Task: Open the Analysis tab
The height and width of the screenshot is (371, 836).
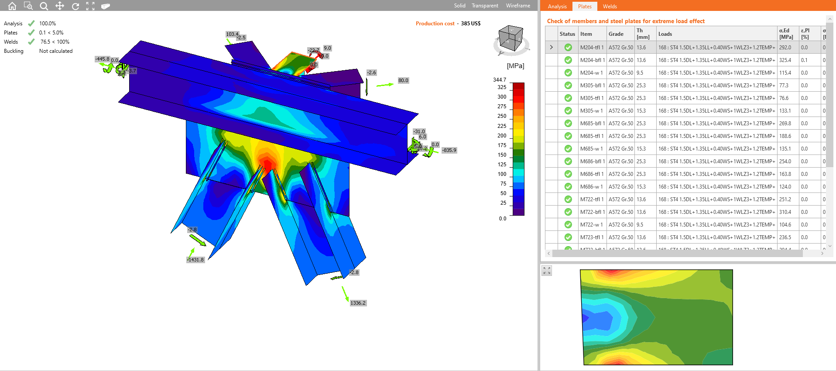Action: [557, 7]
